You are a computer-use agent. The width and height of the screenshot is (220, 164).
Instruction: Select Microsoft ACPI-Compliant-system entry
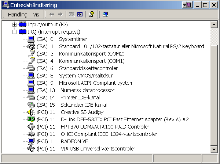click(96, 83)
